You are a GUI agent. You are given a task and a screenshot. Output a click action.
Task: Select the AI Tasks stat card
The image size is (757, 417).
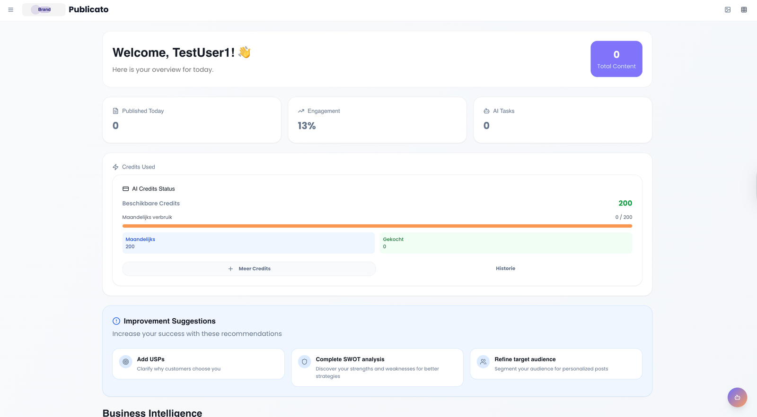click(563, 120)
